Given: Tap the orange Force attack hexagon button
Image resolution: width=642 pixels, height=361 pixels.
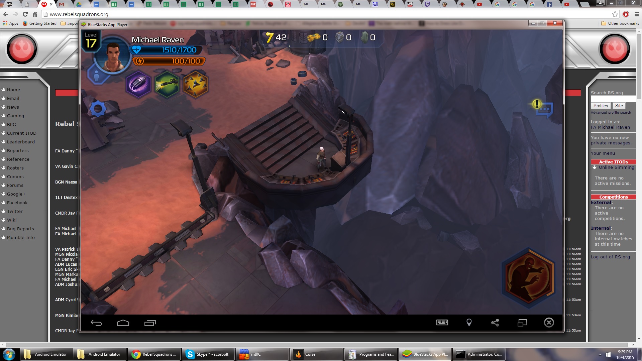Looking at the screenshot, I should click(529, 276).
